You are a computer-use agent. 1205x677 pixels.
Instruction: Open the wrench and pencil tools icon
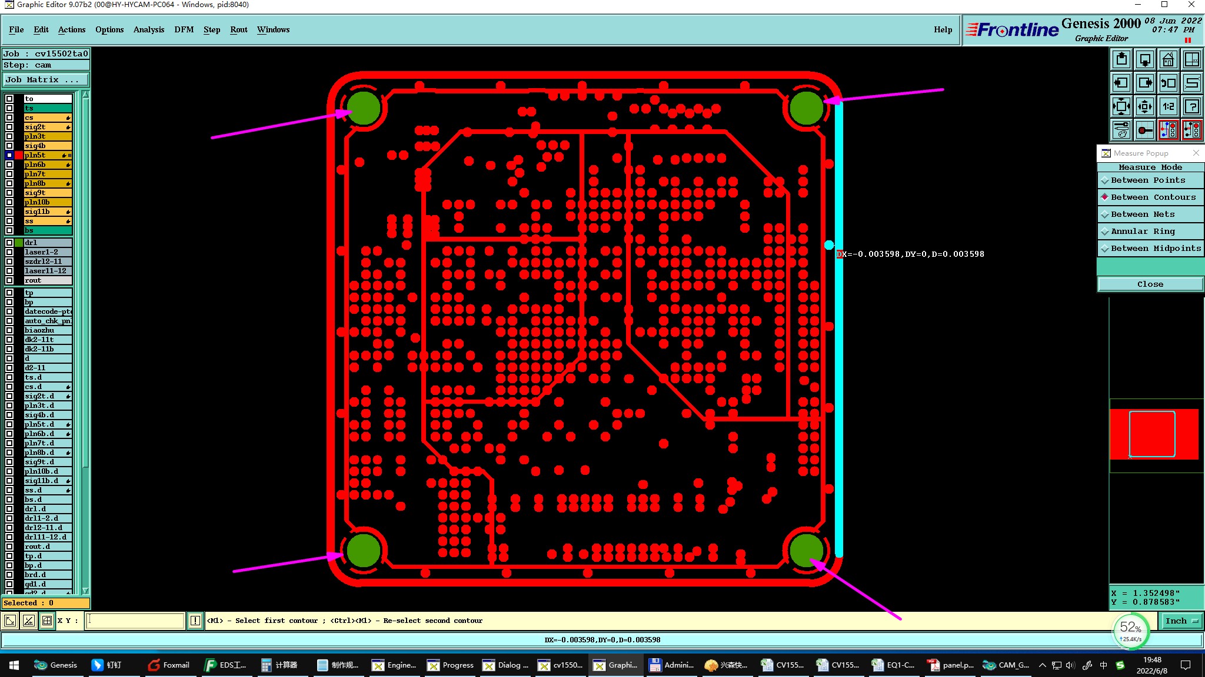pos(1121,130)
